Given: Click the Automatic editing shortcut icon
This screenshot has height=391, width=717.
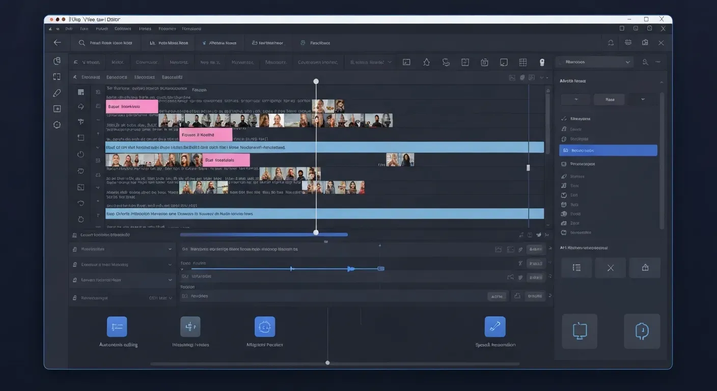Looking at the screenshot, I should click(117, 326).
